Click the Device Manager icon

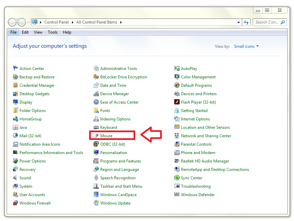point(96,94)
